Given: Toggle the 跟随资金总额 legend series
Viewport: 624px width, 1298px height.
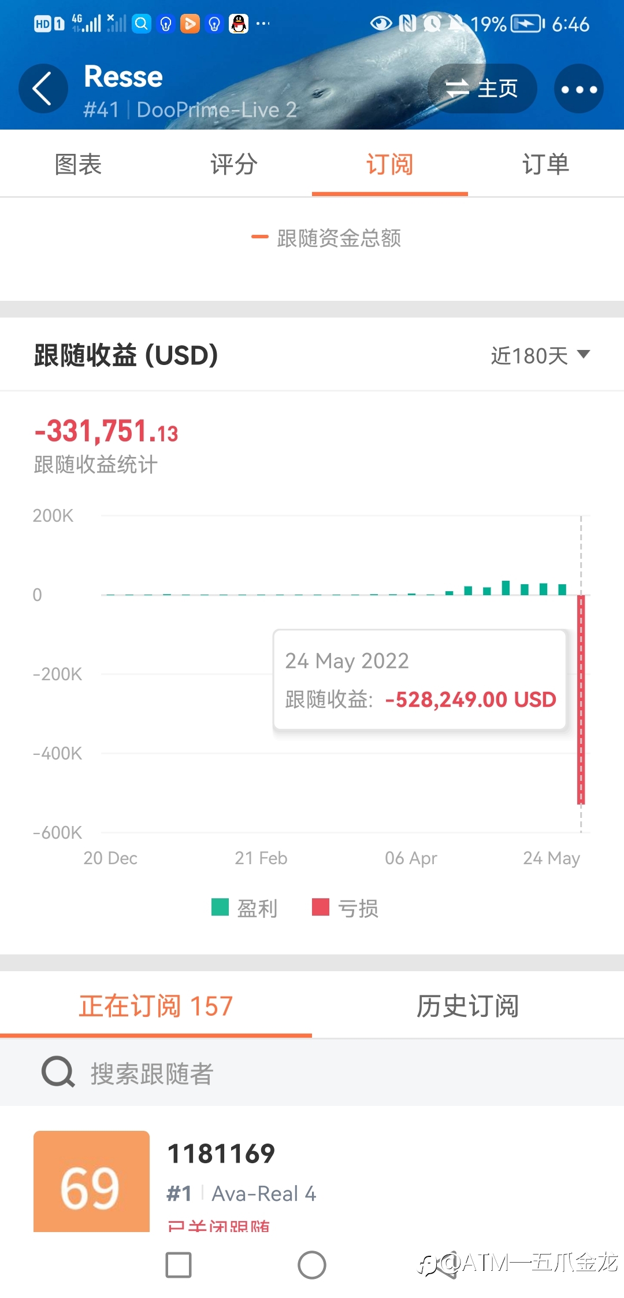Looking at the screenshot, I should pyautogui.click(x=327, y=238).
